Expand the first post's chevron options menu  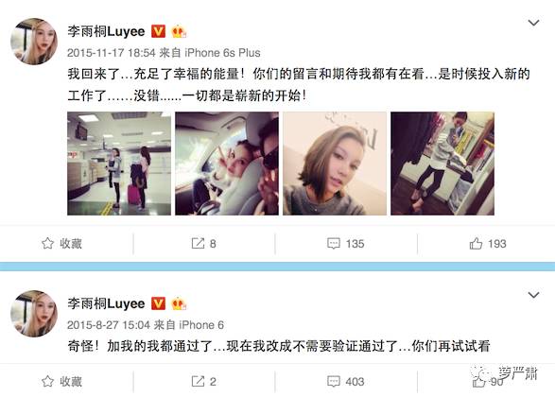[x=533, y=23]
